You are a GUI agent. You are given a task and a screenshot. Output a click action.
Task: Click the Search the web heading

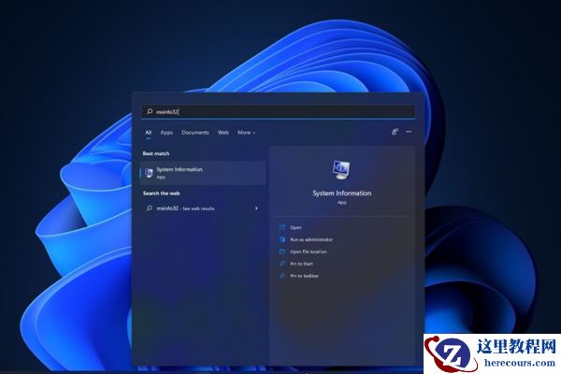coord(162,194)
